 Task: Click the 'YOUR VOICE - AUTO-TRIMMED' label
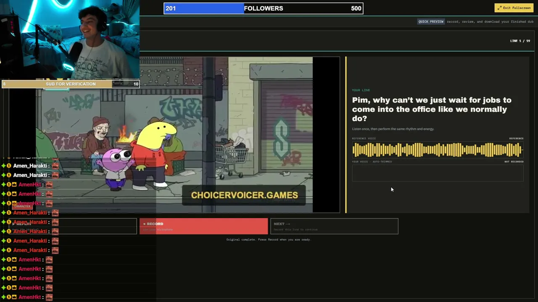point(372,161)
